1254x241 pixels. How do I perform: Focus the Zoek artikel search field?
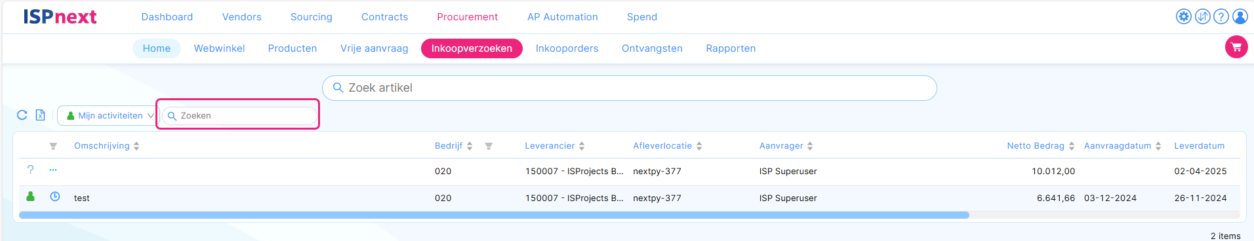coord(629,88)
